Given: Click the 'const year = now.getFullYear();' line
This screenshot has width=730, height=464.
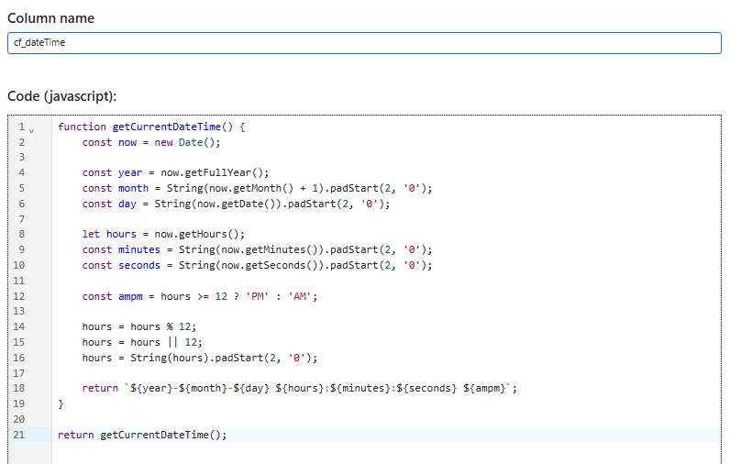Looking at the screenshot, I should coord(175,172).
